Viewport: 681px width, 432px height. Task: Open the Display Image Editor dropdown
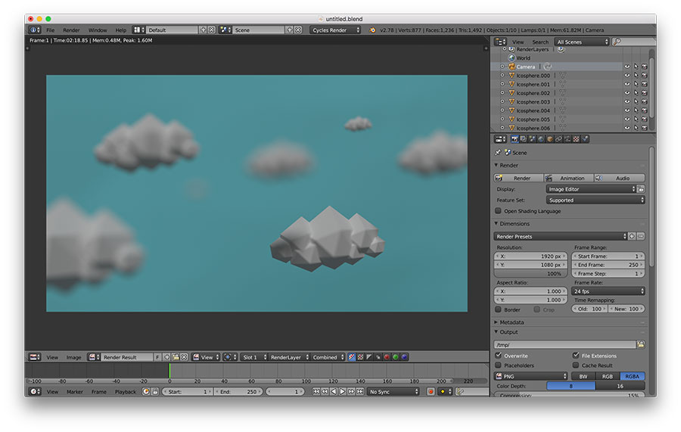591,189
